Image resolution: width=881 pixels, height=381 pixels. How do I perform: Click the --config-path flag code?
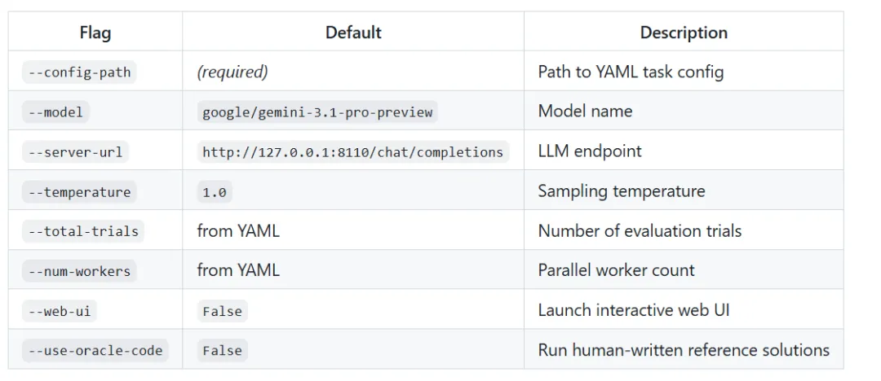[79, 72]
